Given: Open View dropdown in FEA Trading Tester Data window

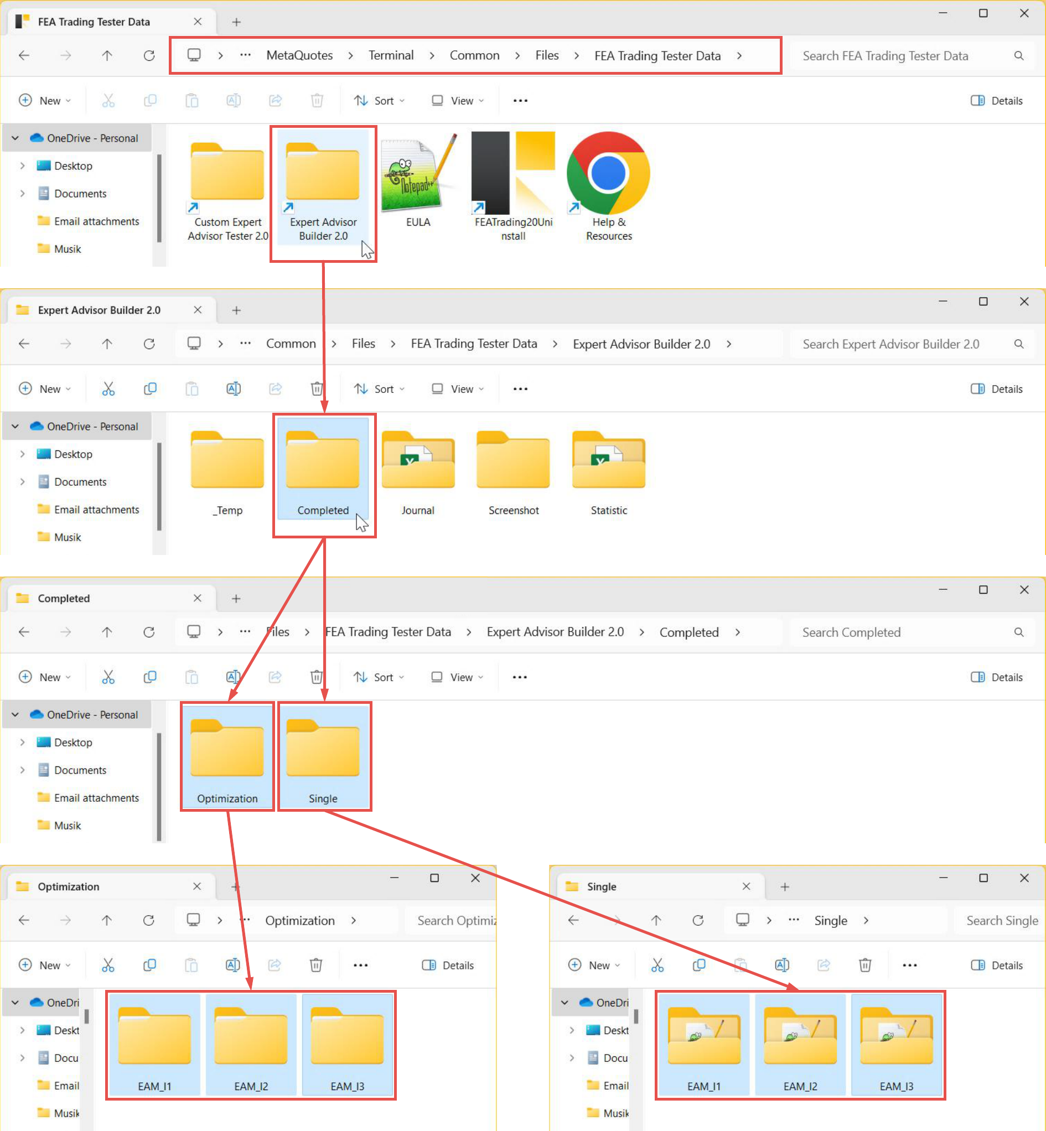Looking at the screenshot, I should [458, 101].
